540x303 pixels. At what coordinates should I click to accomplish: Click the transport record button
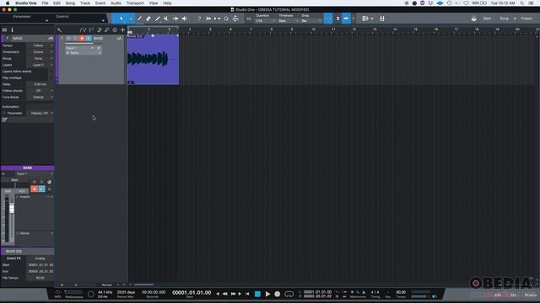coord(278,294)
